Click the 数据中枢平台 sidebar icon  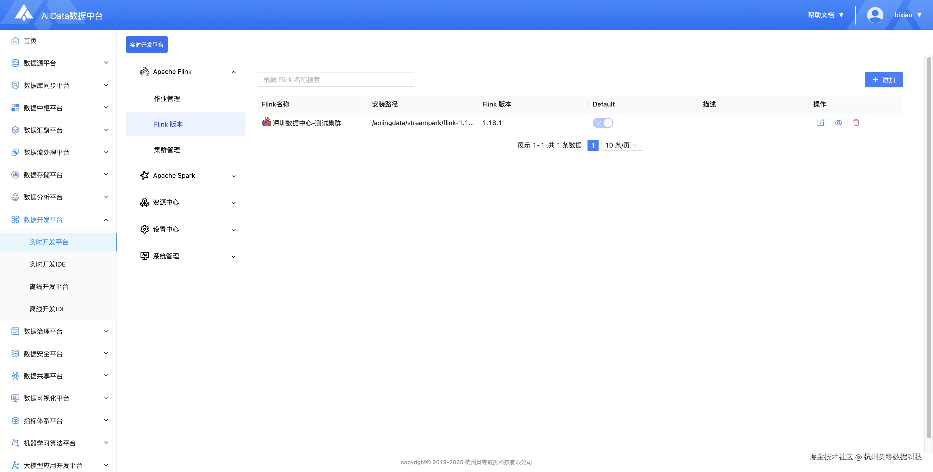point(15,107)
